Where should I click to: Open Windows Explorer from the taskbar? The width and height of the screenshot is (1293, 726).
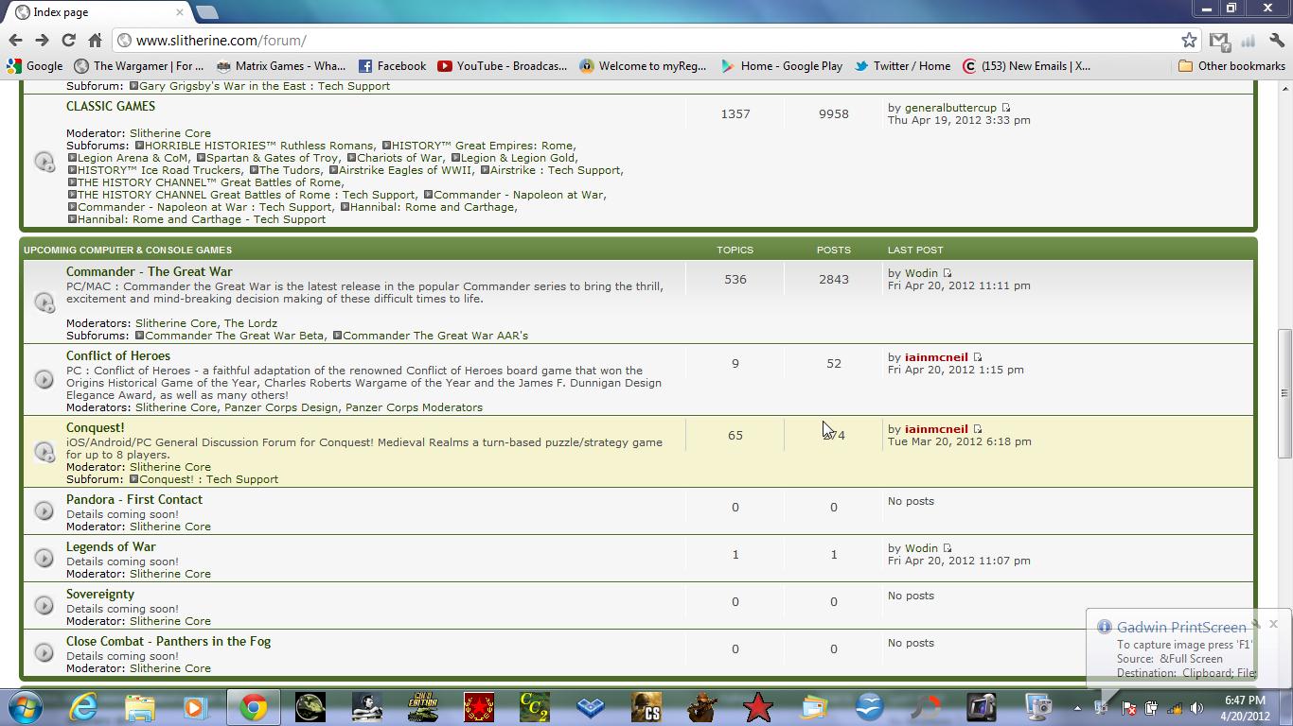[x=140, y=707]
